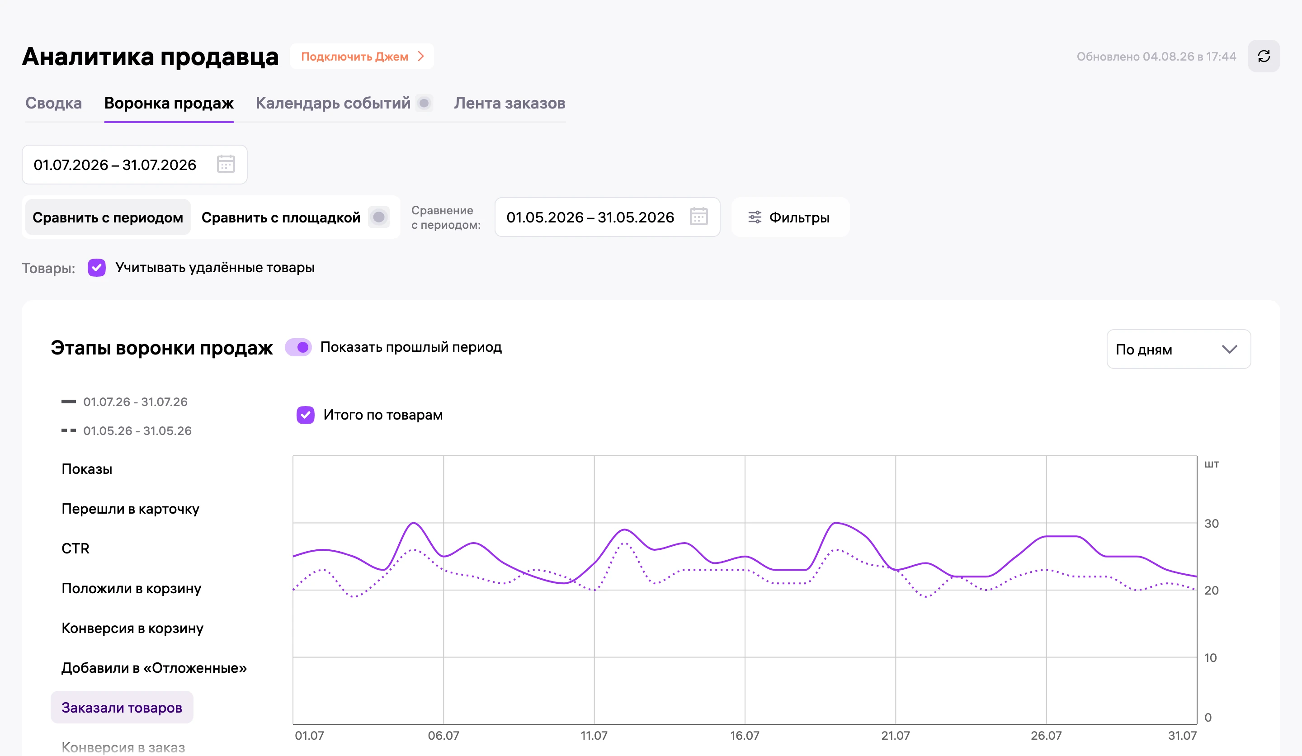This screenshot has height=756, width=1302.
Task: Click the 26.07 axis label on chart
Action: 1046,735
